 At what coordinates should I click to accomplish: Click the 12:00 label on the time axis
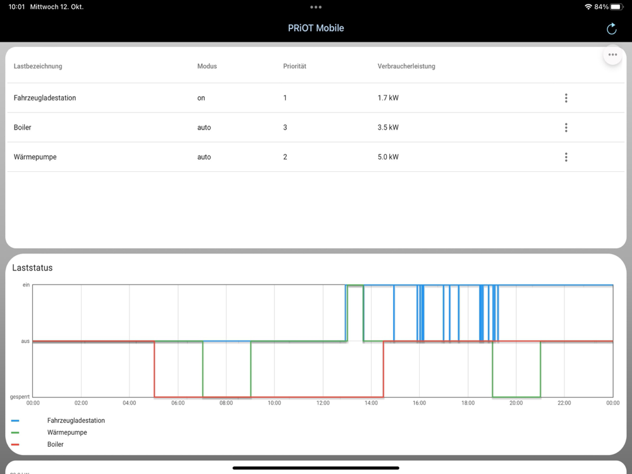pos(323,403)
